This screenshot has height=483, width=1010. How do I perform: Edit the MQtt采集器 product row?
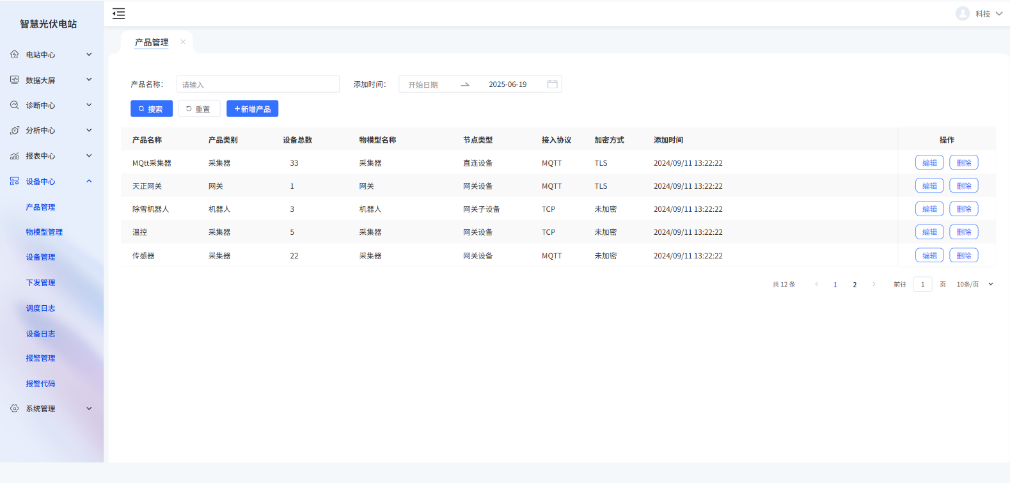pos(929,163)
